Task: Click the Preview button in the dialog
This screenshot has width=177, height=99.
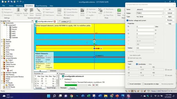Action: 170,20
